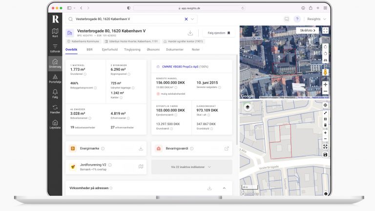Expand the search bar dropdown chevron
This screenshot has height=211, width=375.
click(193, 19)
